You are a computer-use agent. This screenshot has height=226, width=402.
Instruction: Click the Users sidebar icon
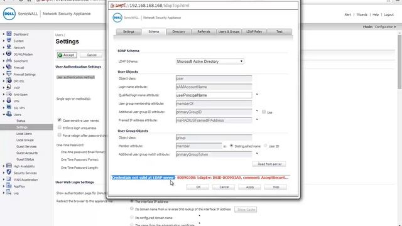9,114
